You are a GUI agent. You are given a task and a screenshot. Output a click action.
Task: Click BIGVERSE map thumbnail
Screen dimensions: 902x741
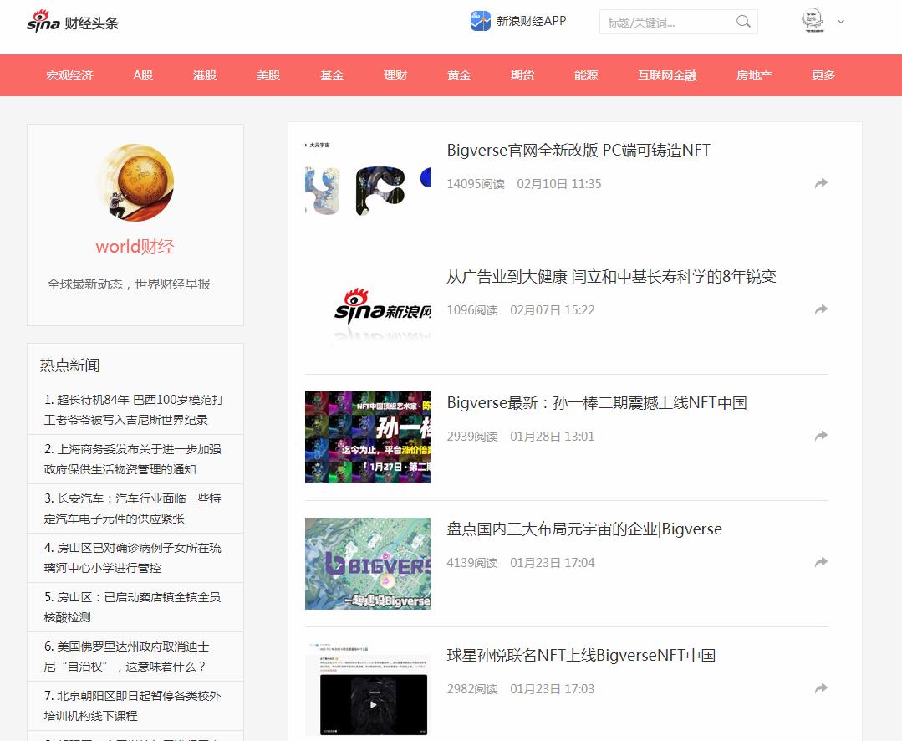point(368,563)
